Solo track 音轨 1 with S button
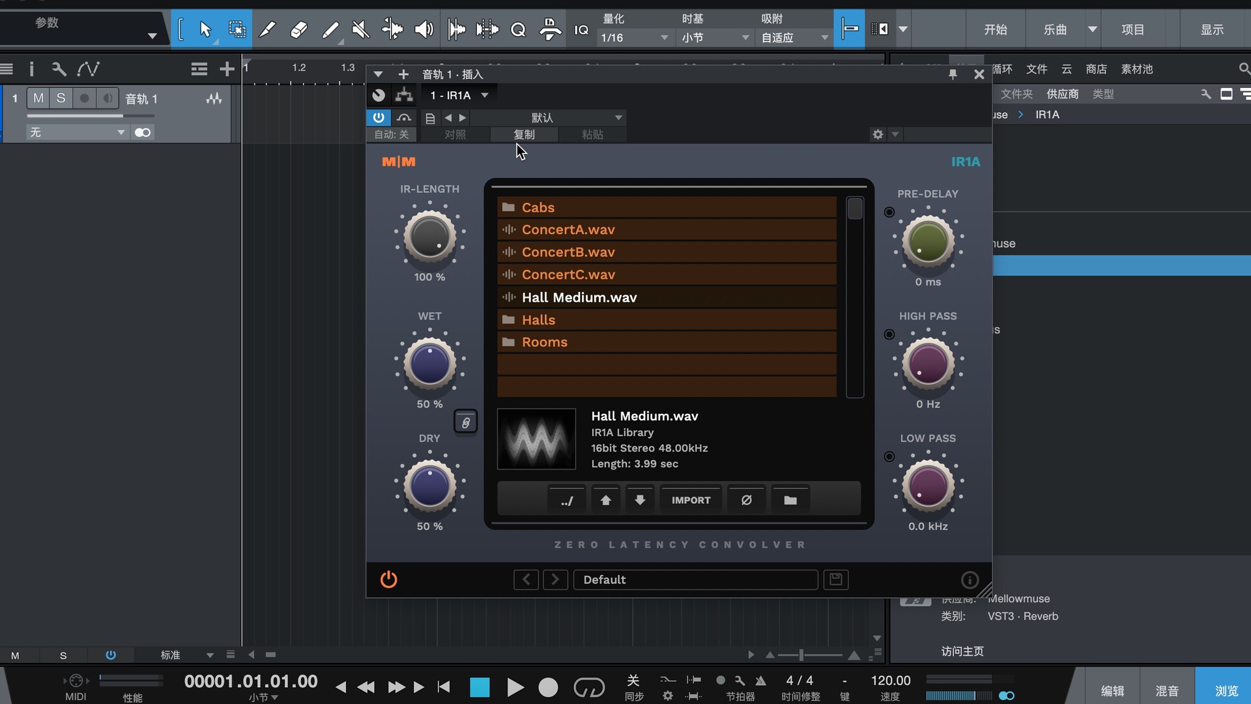 61,98
